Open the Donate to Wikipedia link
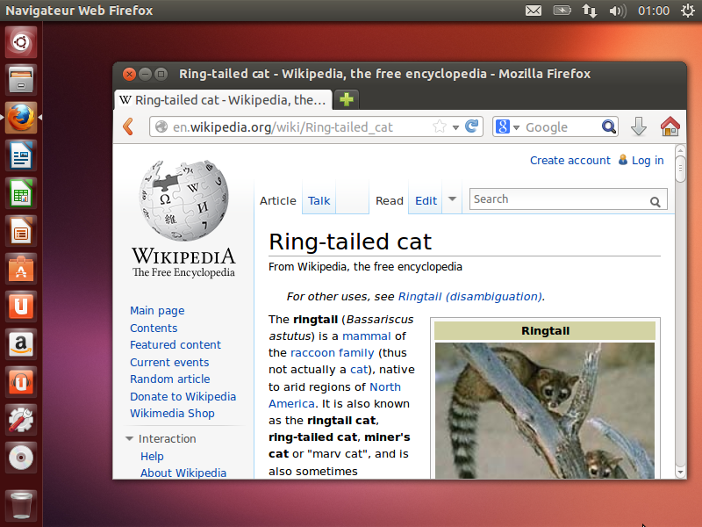Screen dimensions: 702x527 (183, 397)
